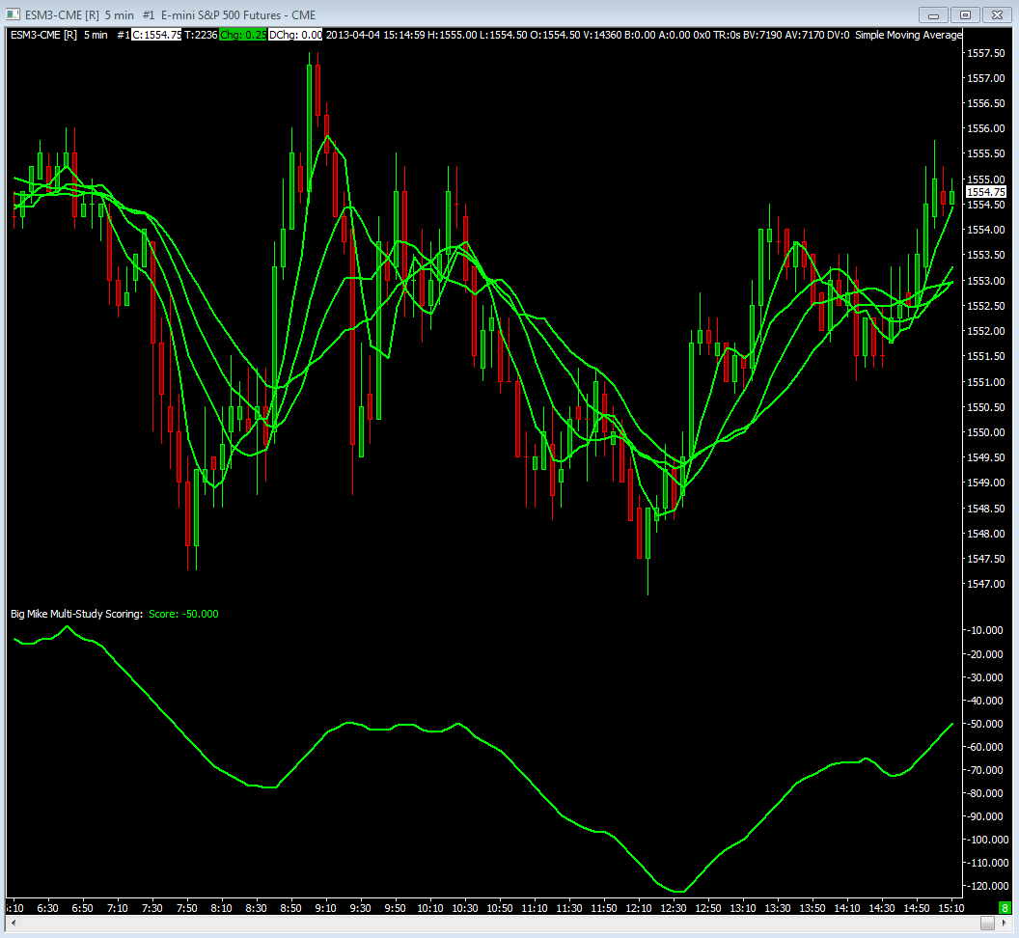Click the -50.000 score scale label
The image size is (1019, 938).
pyautogui.click(x=985, y=724)
